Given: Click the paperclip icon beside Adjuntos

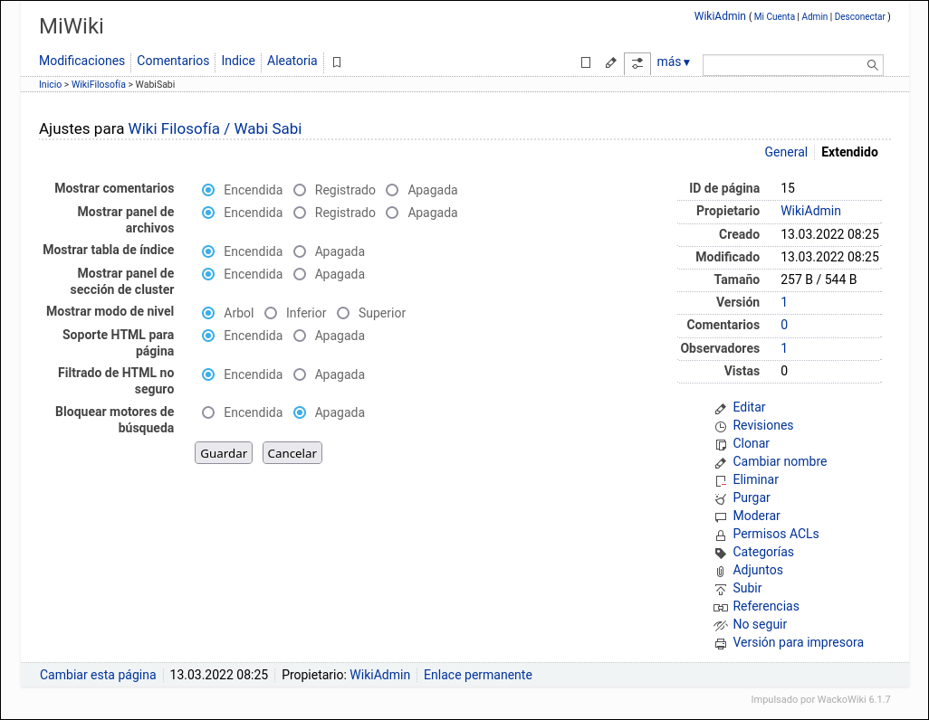Looking at the screenshot, I should coord(721,571).
